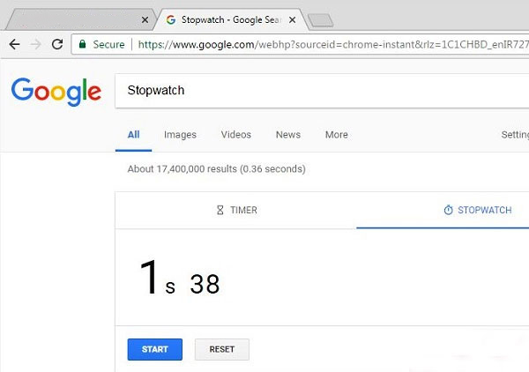Click the hourglass icon beside TIMER
The height and width of the screenshot is (372, 529).
click(220, 210)
